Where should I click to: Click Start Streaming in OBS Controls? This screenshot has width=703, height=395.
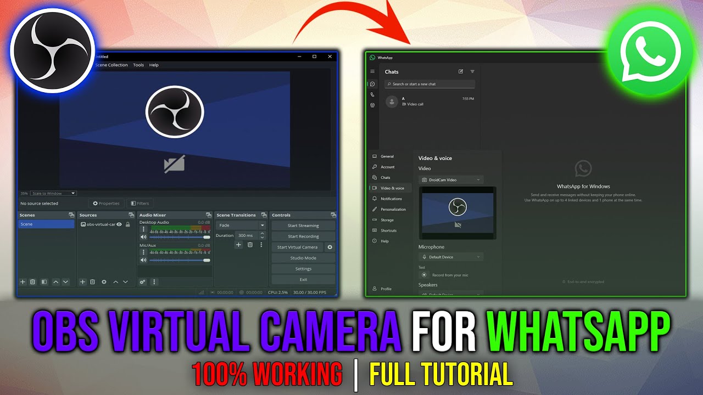(x=303, y=225)
